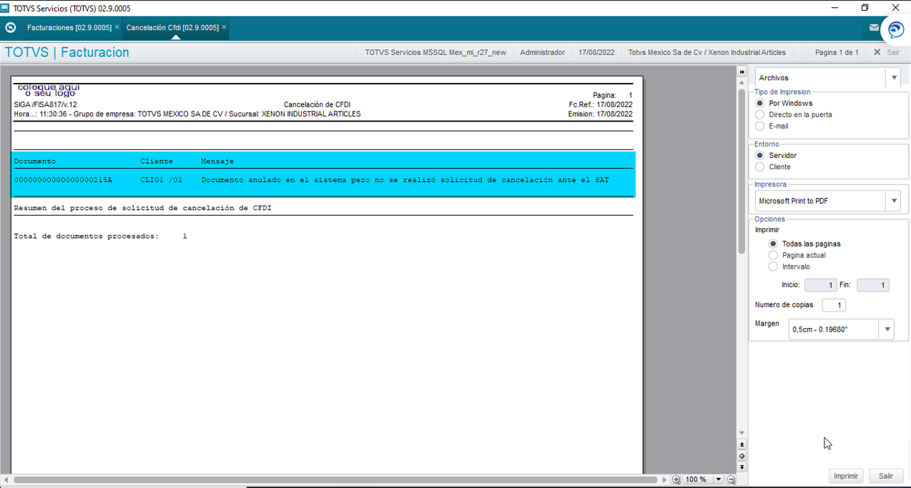This screenshot has width=911, height=488.
Task: Click the Numero de copias field
Action: [834, 305]
